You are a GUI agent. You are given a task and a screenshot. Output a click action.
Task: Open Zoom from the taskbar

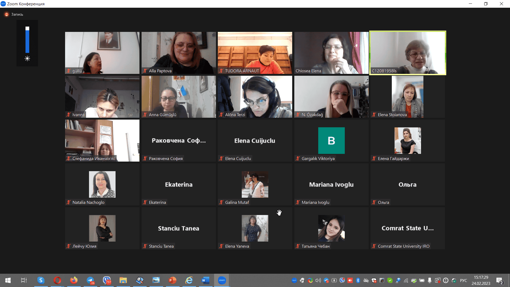222,280
